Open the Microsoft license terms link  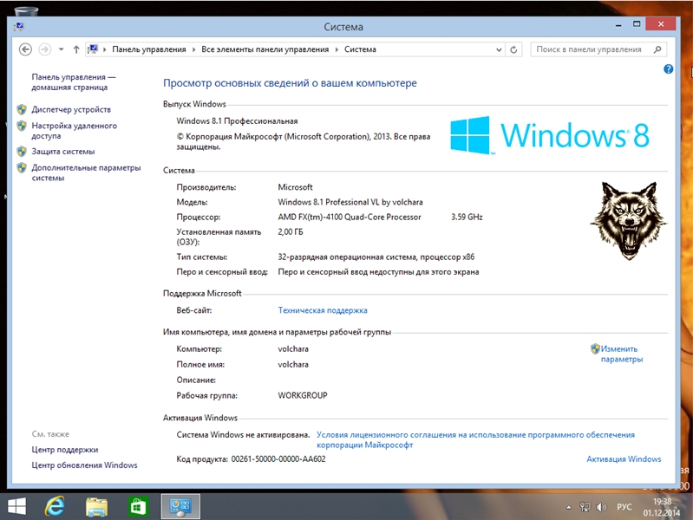tap(475, 440)
